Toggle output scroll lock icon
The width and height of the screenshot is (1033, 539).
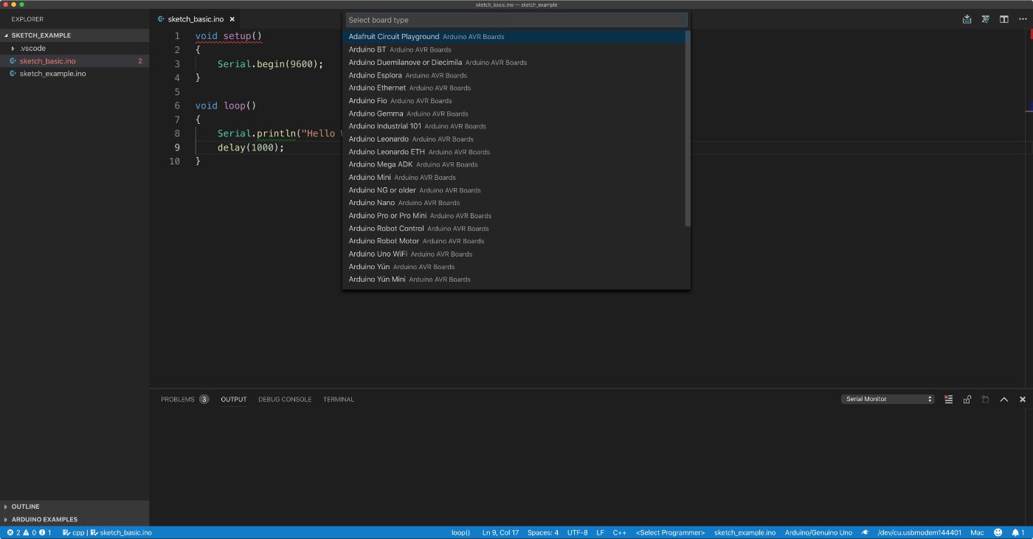click(967, 399)
